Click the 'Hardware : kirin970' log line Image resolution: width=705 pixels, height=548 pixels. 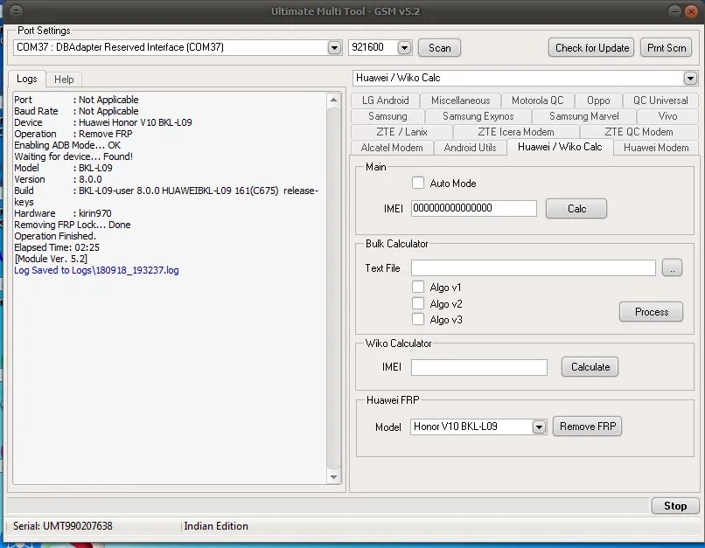[x=63, y=213]
